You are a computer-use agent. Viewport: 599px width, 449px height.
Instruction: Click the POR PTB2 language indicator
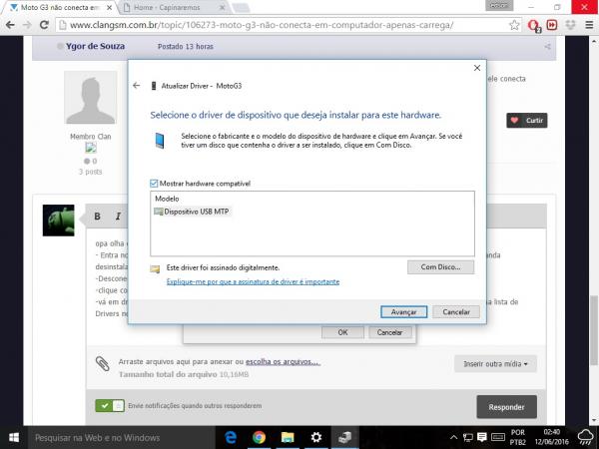[517, 438]
